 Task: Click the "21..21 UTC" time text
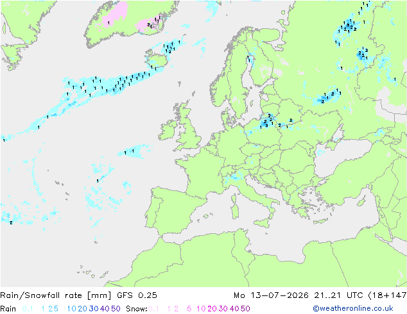pos(339,295)
